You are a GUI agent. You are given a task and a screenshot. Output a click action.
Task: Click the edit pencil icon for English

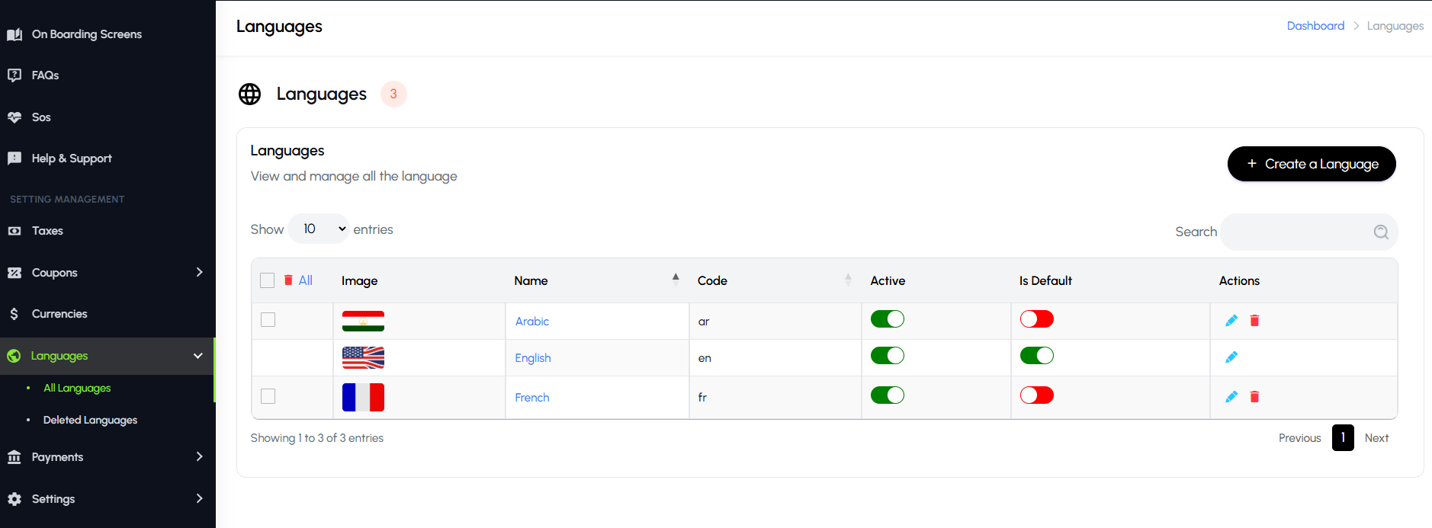1231,357
